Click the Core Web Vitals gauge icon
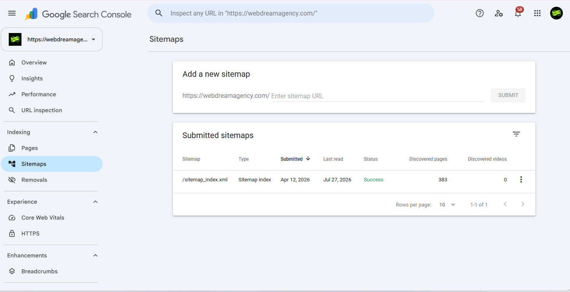The width and height of the screenshot is (570, 292). [x=12, y=218]
